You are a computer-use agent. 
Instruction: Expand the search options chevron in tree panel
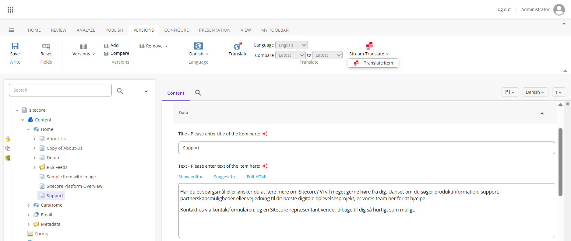click(146, 91)
